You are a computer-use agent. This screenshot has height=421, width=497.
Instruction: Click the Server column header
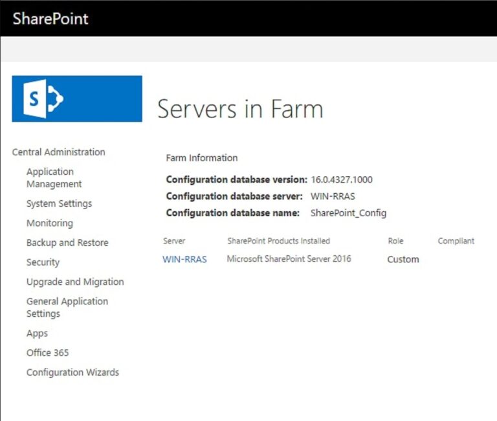tap(174, 241)
